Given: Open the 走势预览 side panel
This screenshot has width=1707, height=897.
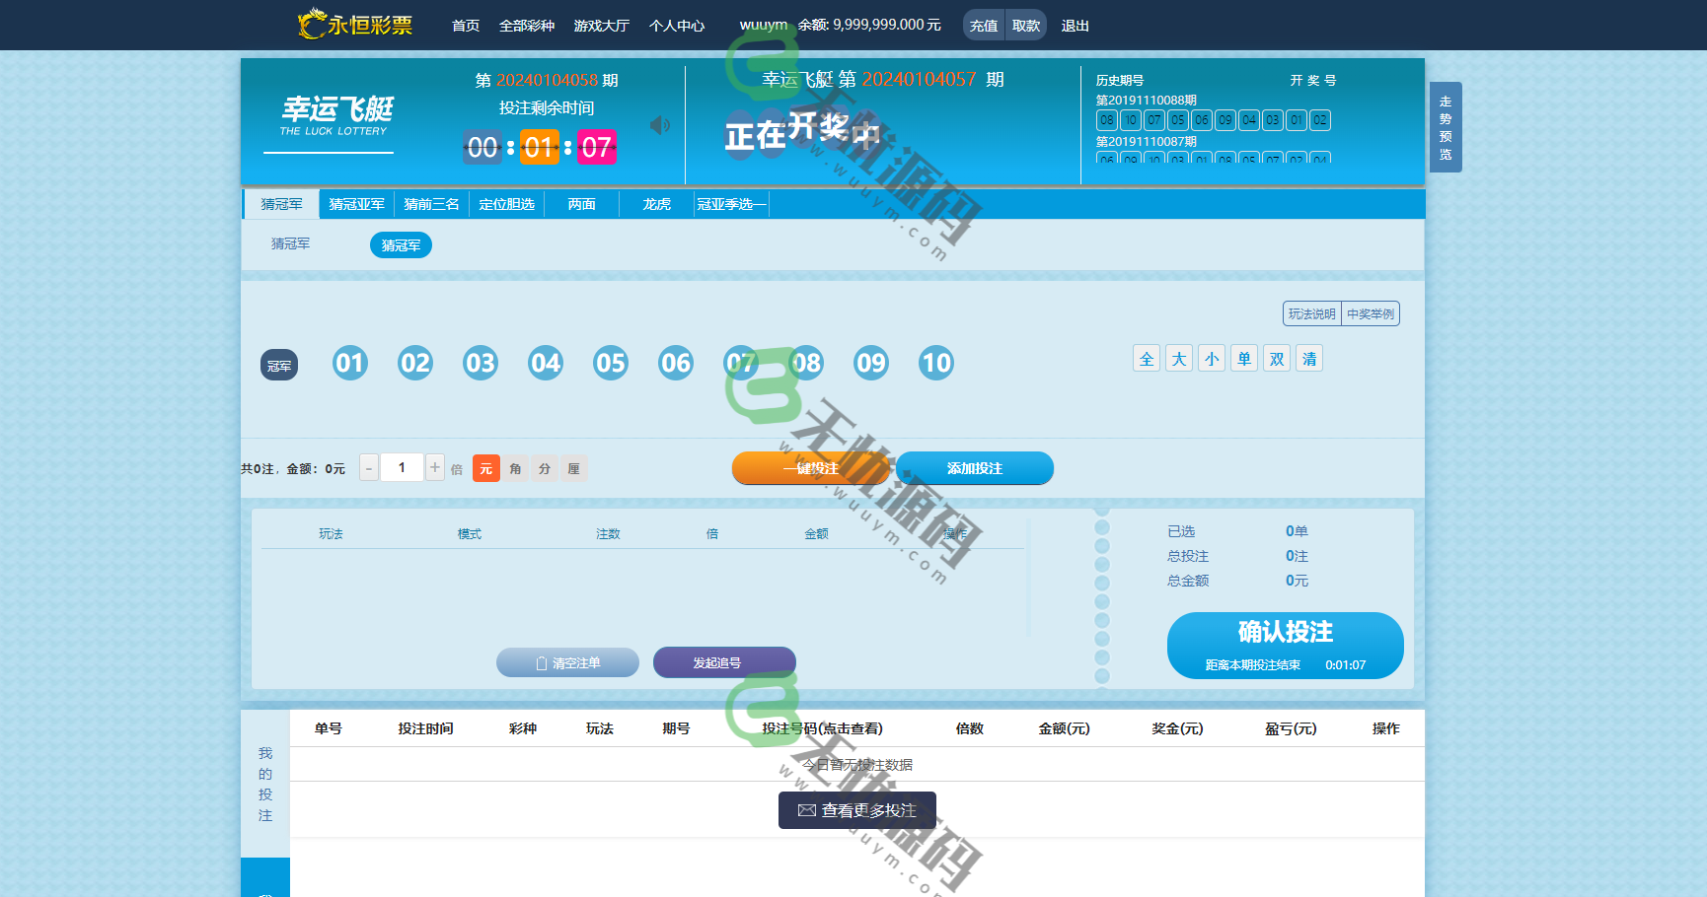Looking at the screenshot, I should (1446, 127).
